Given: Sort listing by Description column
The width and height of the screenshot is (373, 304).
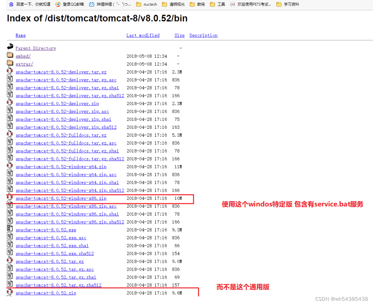Looking at the screenshot, I should (x=203, y=35).
